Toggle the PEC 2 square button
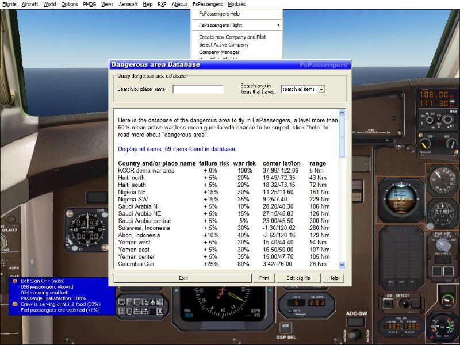 coord(448,271)
